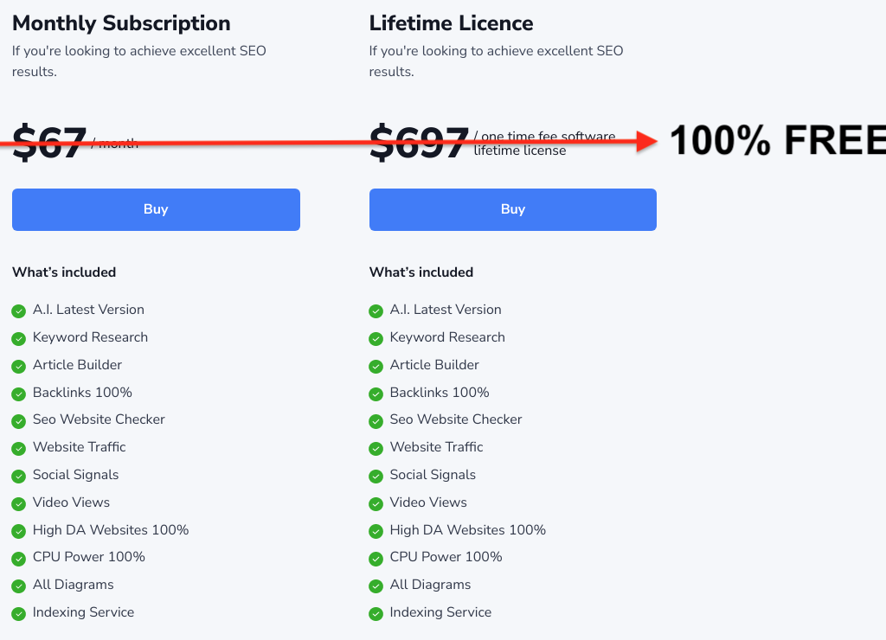Click the $67 monthly price

50,143
